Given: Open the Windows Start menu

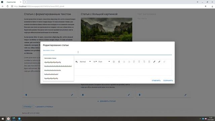Looking at the screenshot, I should tap(3, 119).
